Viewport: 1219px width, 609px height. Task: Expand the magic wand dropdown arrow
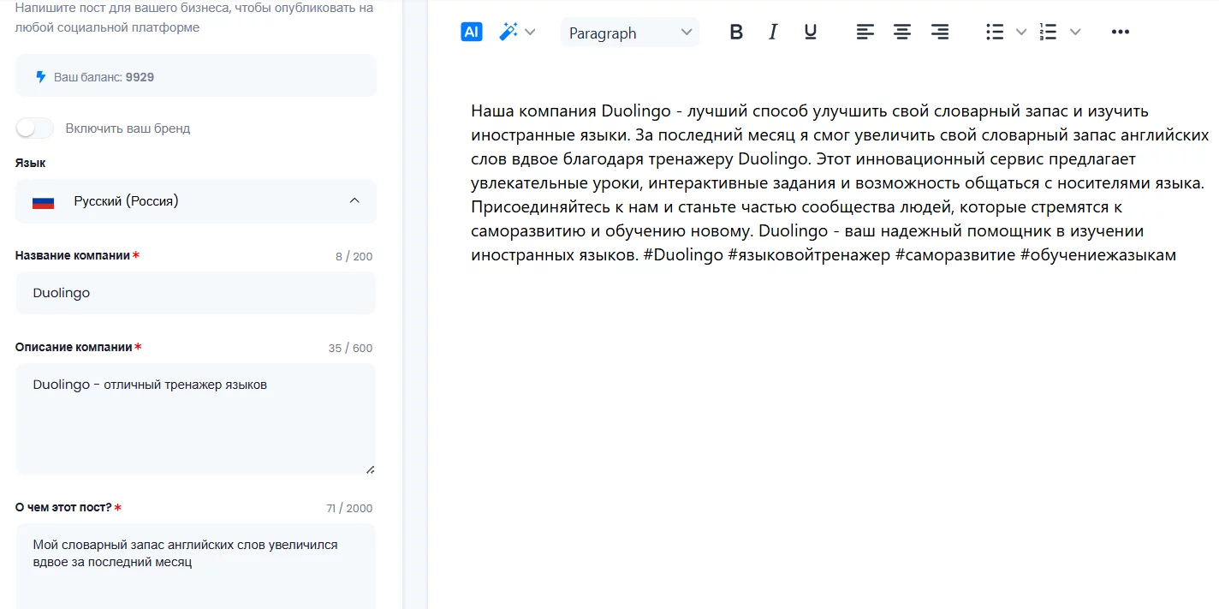[530, 32]
